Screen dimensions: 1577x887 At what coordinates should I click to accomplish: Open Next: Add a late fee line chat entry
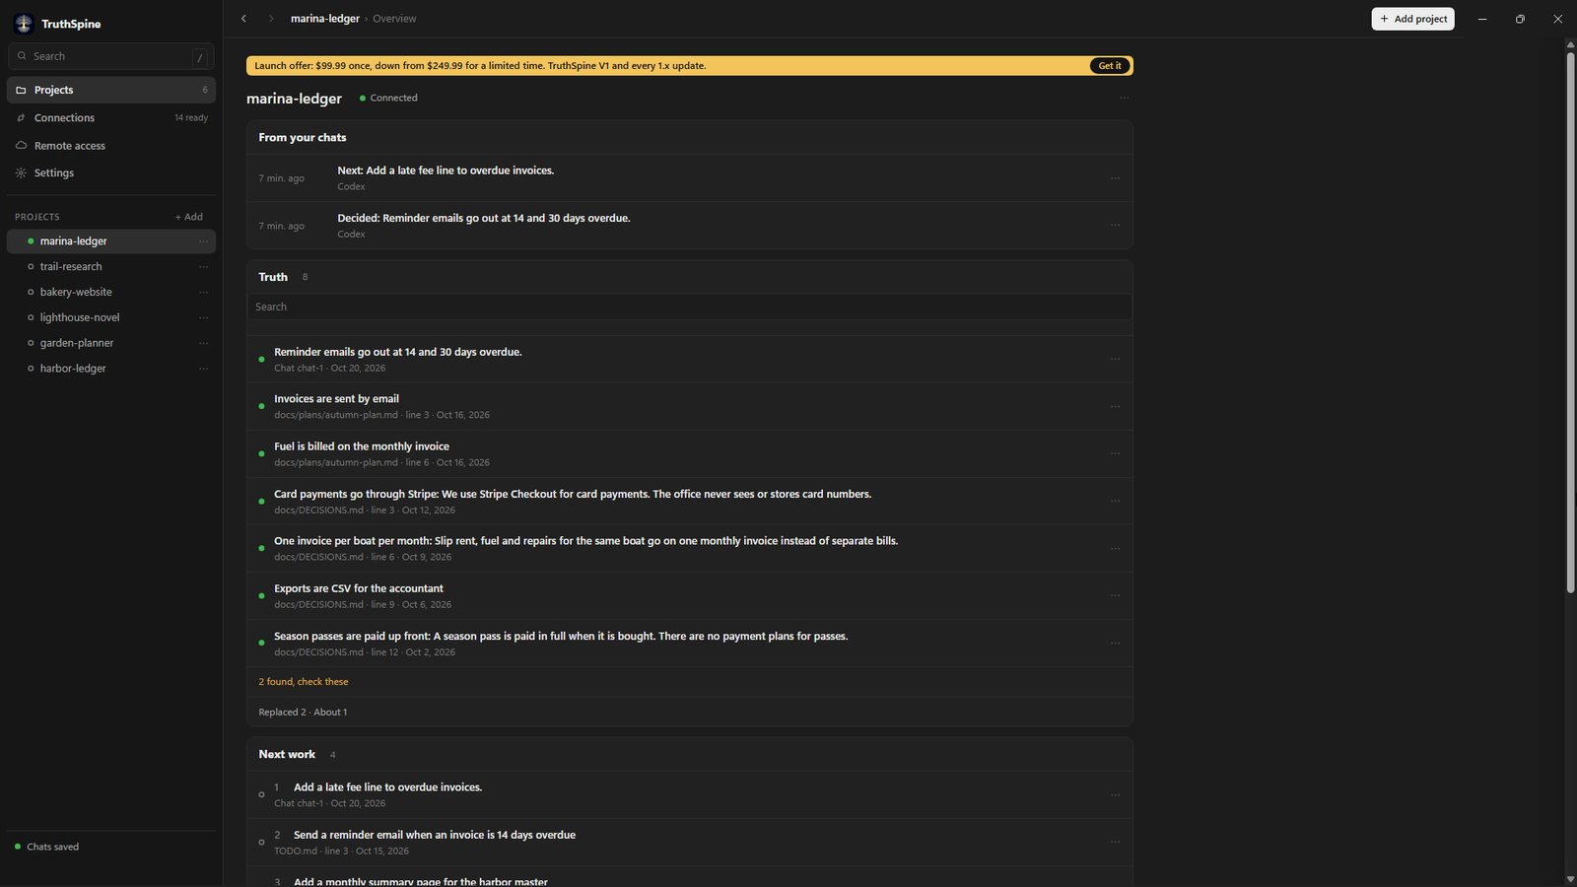click(x=690, y=178)
